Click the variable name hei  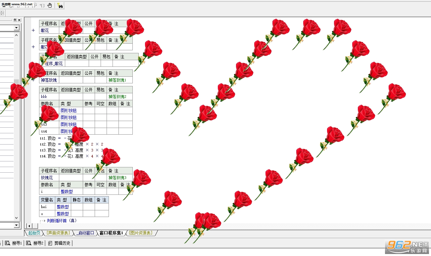click(x=44, y=207)
